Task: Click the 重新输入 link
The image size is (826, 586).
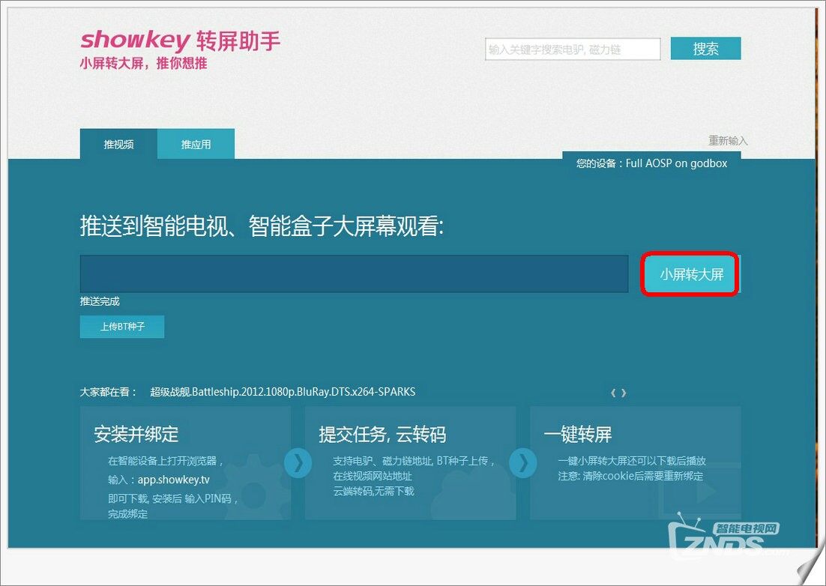Action: [728, 141]
